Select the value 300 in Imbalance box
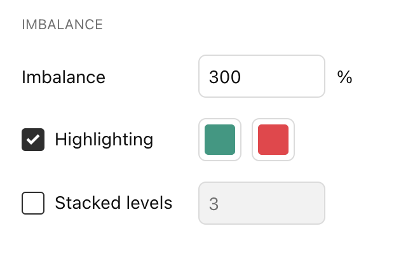This screenshot has height=259, width=394. [225, 77]
